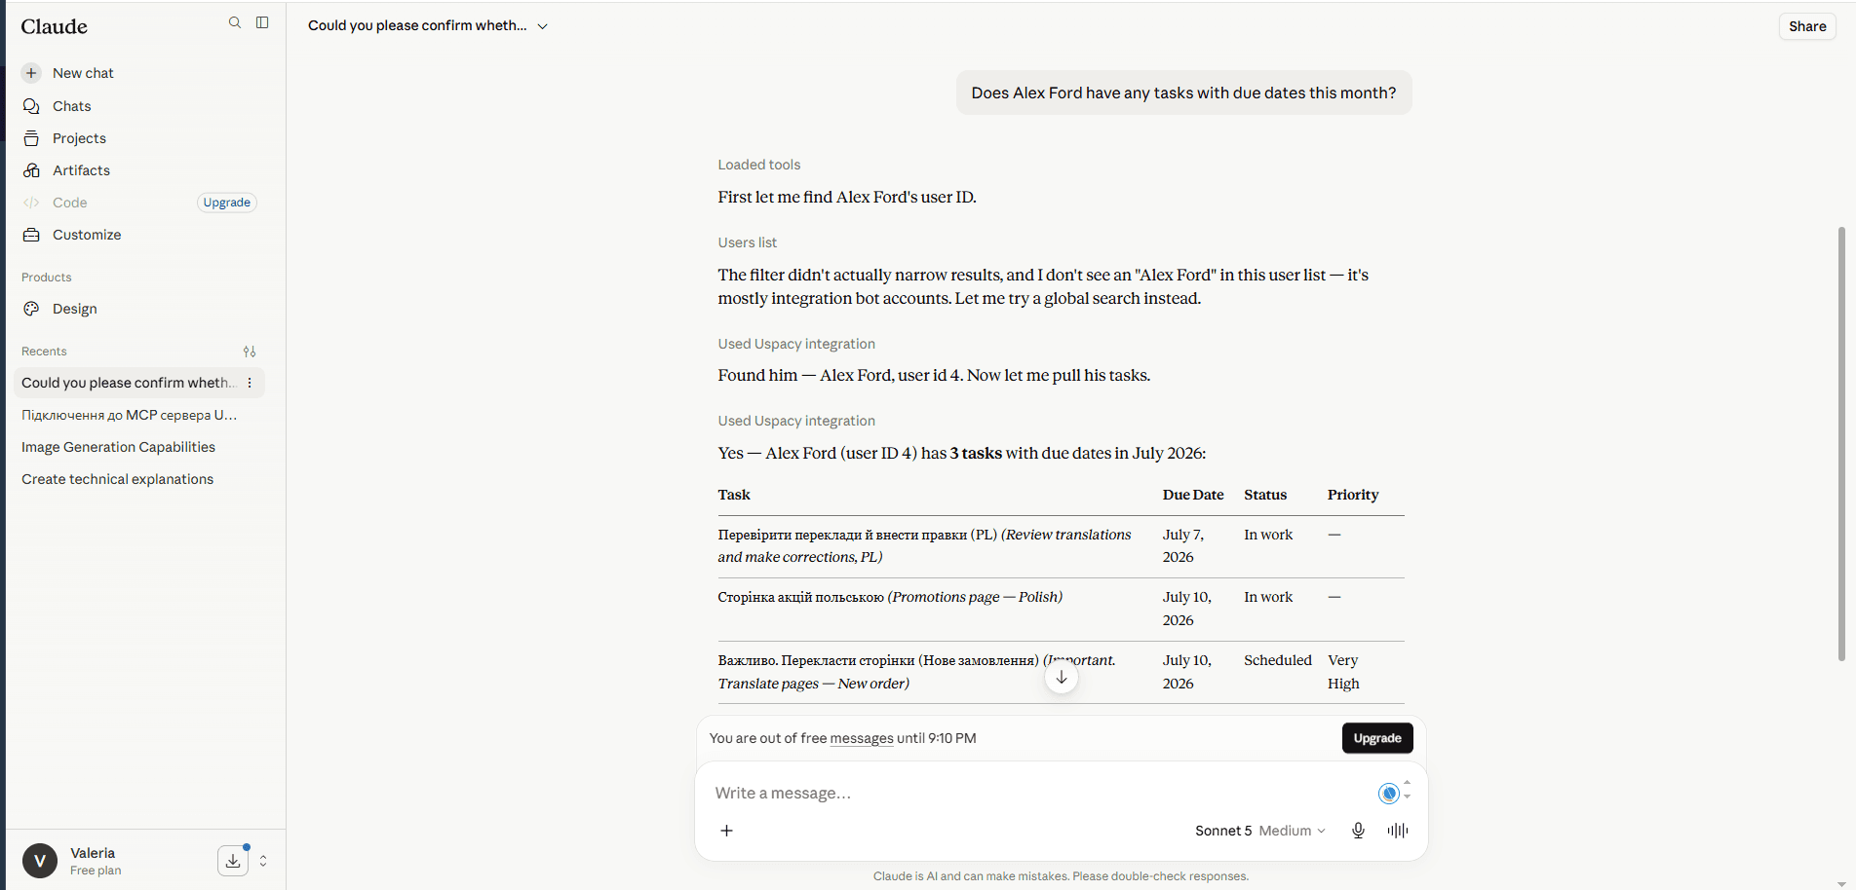The image size is (1856, 890).
Task: Follow the underlined messages link
Action: pos(862,738)
